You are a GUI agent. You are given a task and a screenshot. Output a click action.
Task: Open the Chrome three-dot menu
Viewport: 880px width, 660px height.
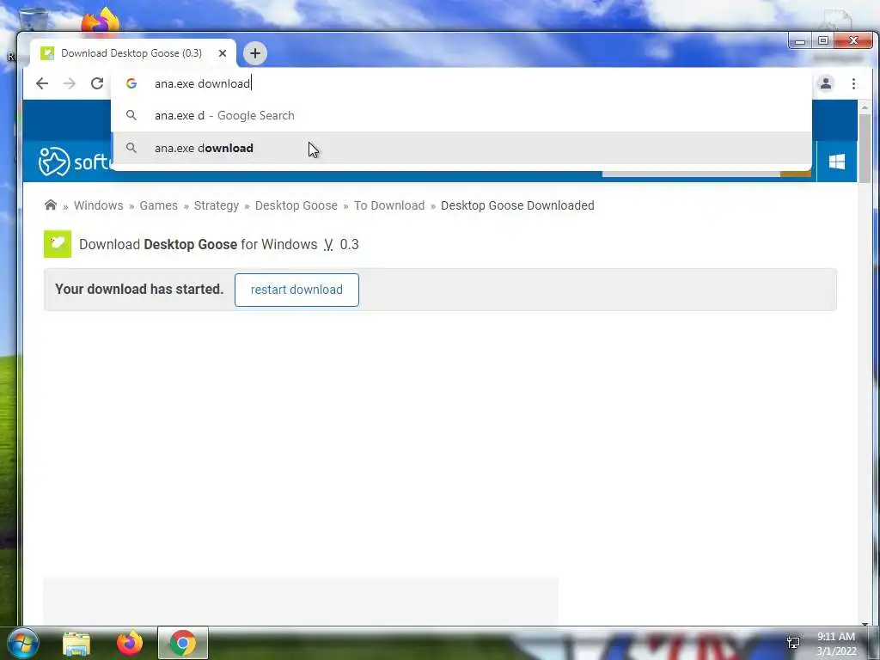[x=853, y=83]
